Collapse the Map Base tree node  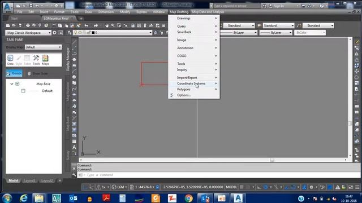[11, 84]
